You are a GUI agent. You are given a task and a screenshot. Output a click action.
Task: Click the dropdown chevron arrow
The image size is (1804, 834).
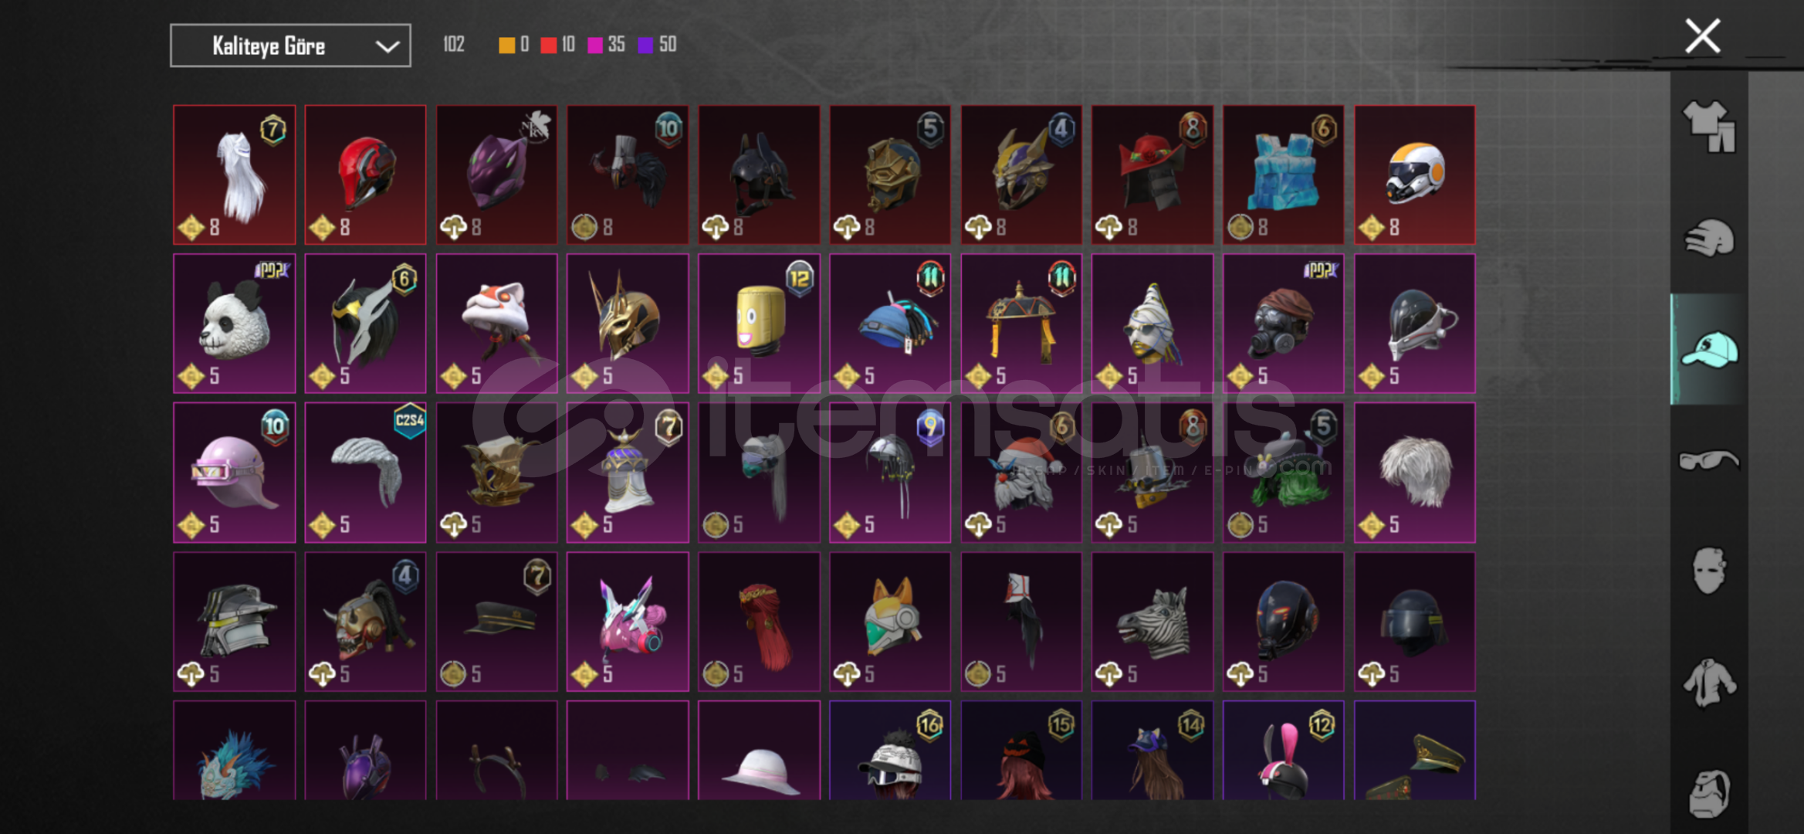(387, 46)
